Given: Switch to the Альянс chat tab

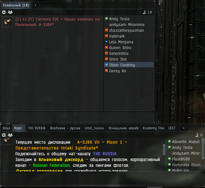Looking at the screenshot, I should [x=6, y=128].
